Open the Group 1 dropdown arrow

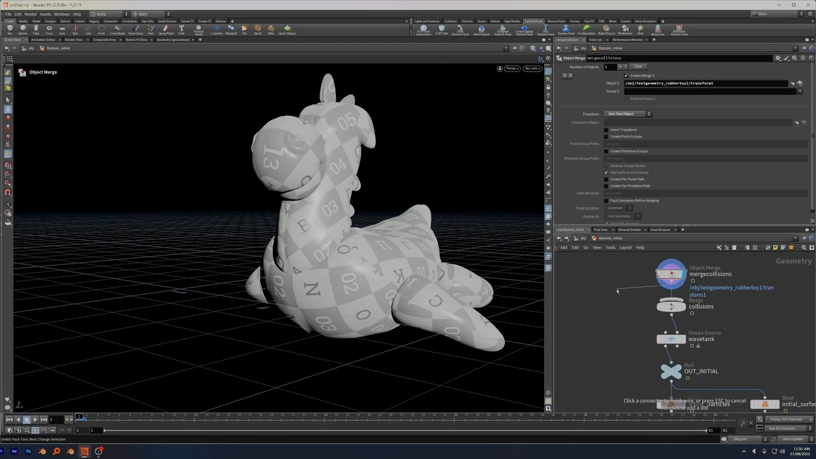[x=800, y=91]
